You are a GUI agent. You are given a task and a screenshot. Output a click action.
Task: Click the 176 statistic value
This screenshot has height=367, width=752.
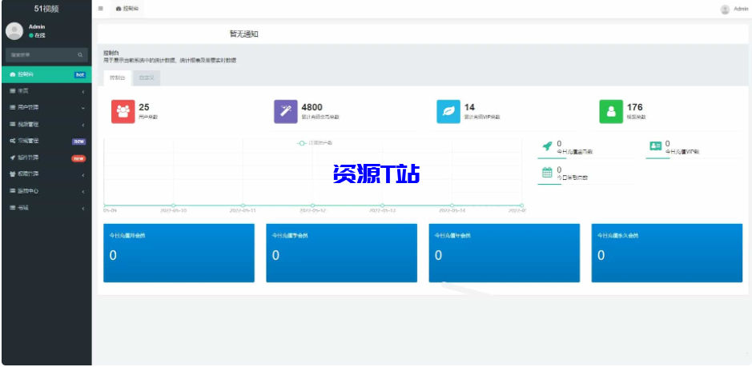(634, 107)
